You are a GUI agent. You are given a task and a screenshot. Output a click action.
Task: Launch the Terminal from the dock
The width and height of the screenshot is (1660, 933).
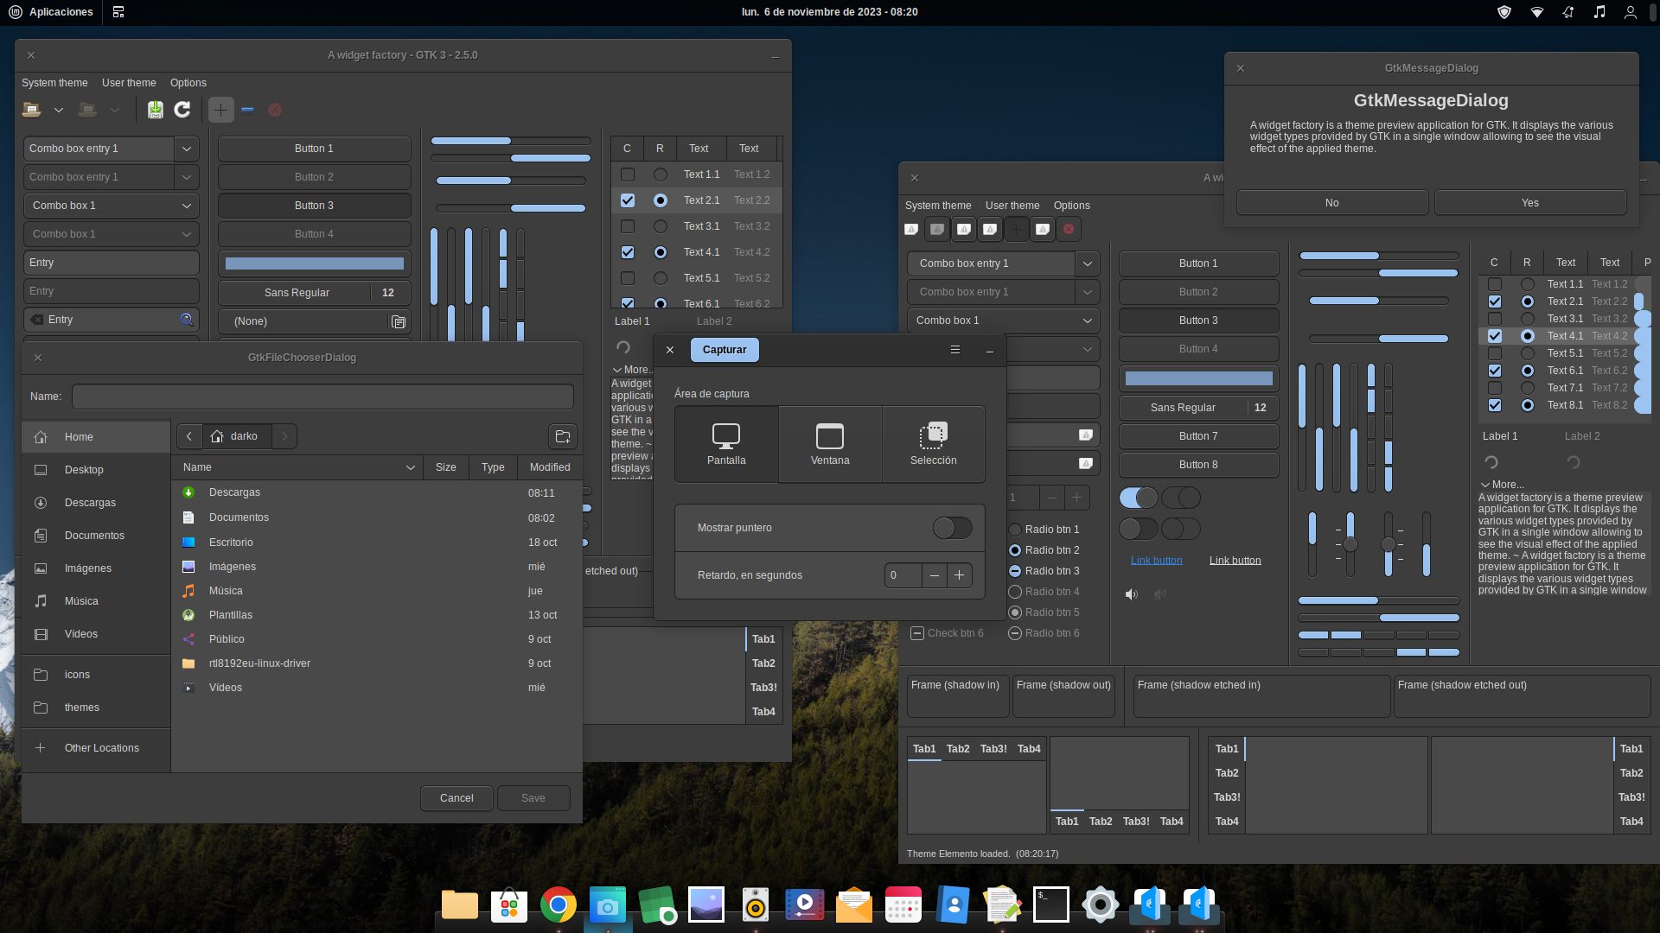pyautogui.click(x=1051, y=904)
